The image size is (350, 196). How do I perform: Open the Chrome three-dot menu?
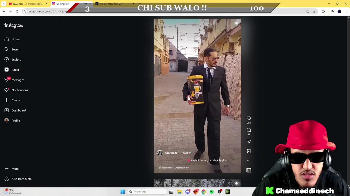[x=346, y=11]
